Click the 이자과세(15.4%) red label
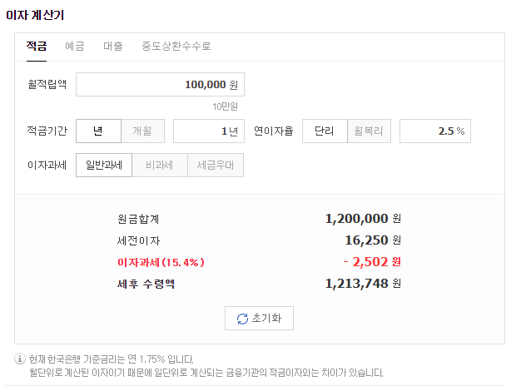Viewport: 531px width, 386px height. point(161,262)
